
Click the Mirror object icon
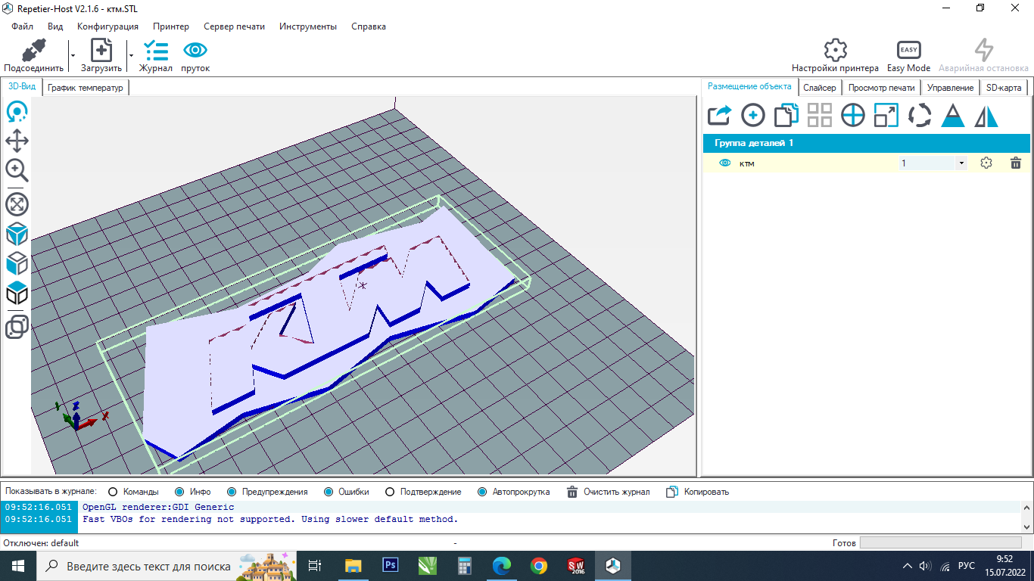pyautogui.click(x=986, y=116)
